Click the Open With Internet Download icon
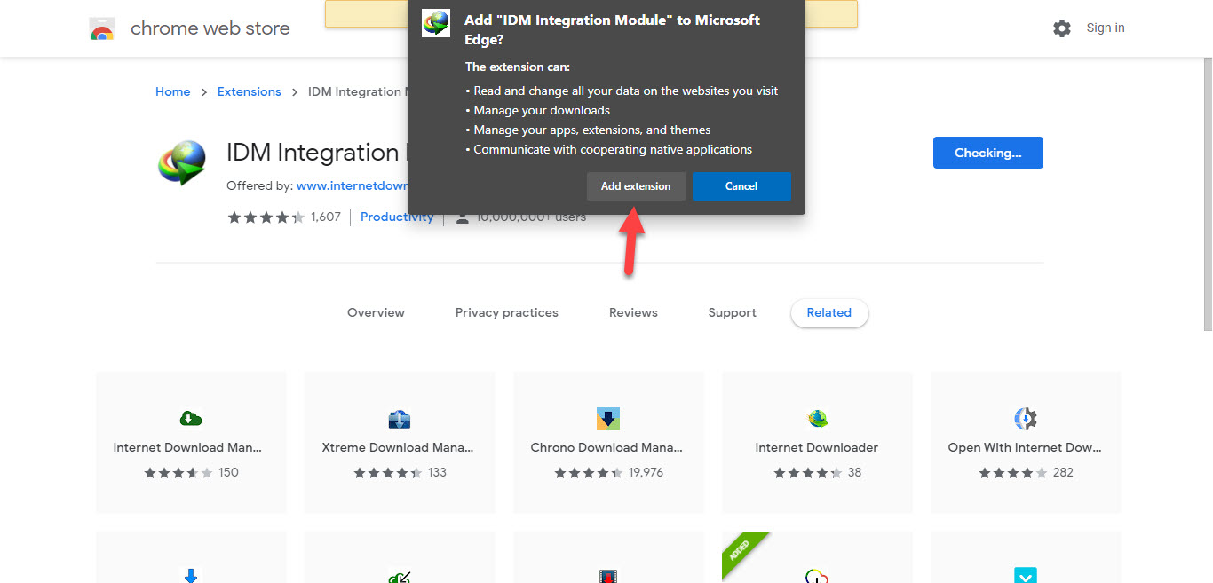The width and height of the screenshot is (1213, 583). (1026, 419)
